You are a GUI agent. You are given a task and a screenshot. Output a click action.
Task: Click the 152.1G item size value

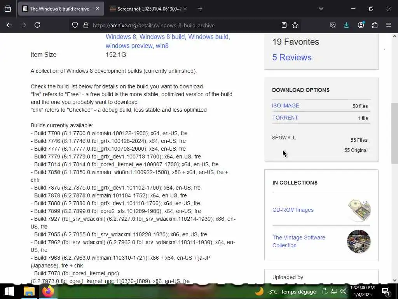[116, 55]
